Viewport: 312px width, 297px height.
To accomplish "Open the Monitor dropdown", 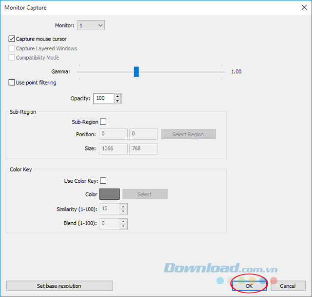I will 91,25.
